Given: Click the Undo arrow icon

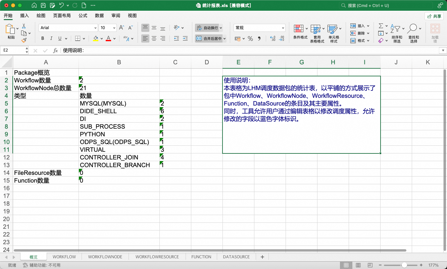Looking at the screenshot, I should click(x=61, y=5).
